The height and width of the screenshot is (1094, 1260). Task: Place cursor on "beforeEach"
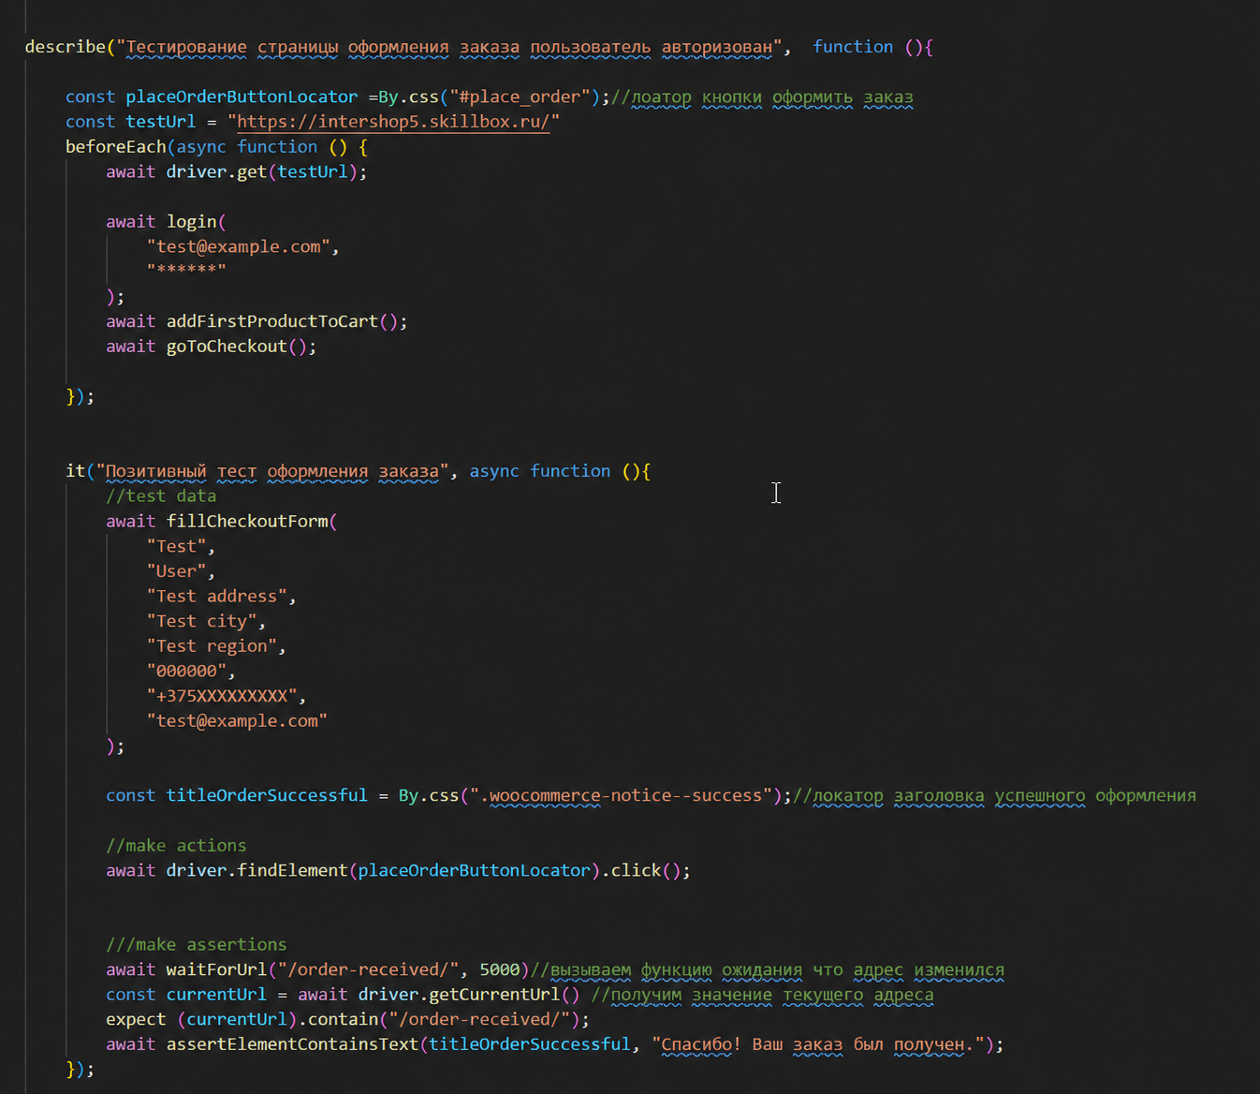click(116, 147)
